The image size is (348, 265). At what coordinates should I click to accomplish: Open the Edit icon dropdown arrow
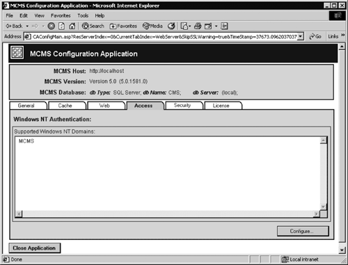point(216,26)
